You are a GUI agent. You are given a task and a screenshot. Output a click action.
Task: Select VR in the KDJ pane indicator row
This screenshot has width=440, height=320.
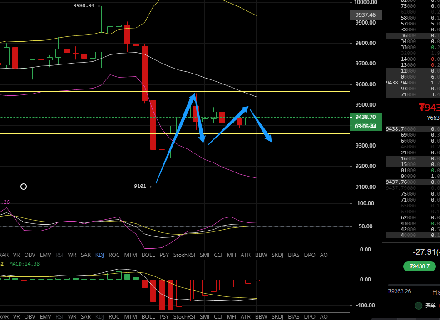click(16, 255)
